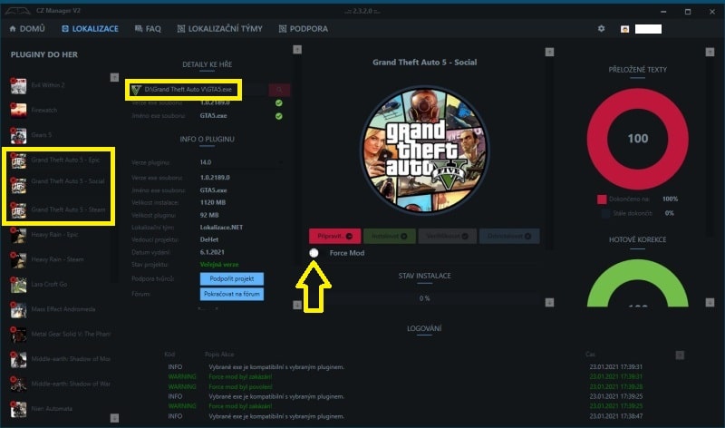The image size is (725, 428).
Task: Select Firewatch plugin thumbnail
Action: (18, 110)
